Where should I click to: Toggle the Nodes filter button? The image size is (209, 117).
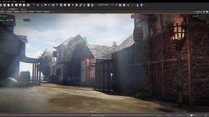(x=39, y=12)
